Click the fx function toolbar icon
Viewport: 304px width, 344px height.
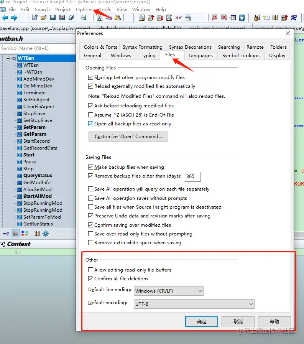(284, 18)
